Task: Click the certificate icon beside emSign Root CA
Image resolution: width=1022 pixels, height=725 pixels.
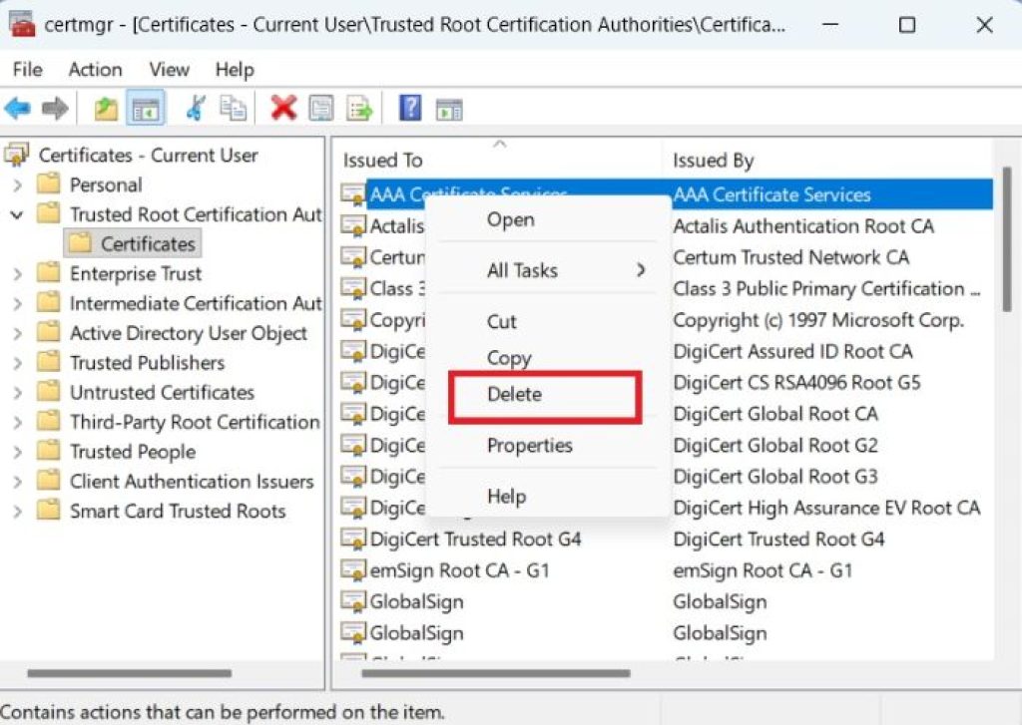Action: point(353,570)
